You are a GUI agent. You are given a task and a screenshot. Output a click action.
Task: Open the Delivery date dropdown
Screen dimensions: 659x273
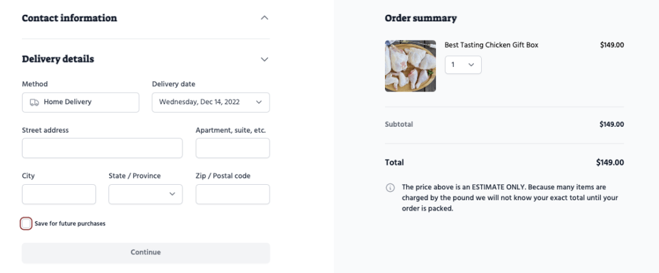(210, 102)
